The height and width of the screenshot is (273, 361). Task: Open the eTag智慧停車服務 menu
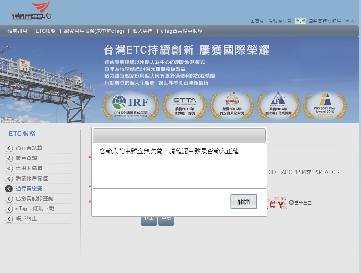tap(182, 31)
